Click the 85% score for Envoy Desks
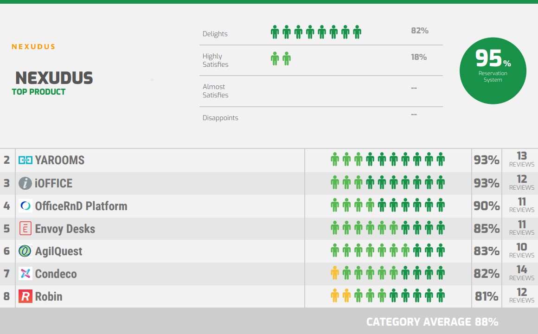Screen dimensions: 538x334 487,229
